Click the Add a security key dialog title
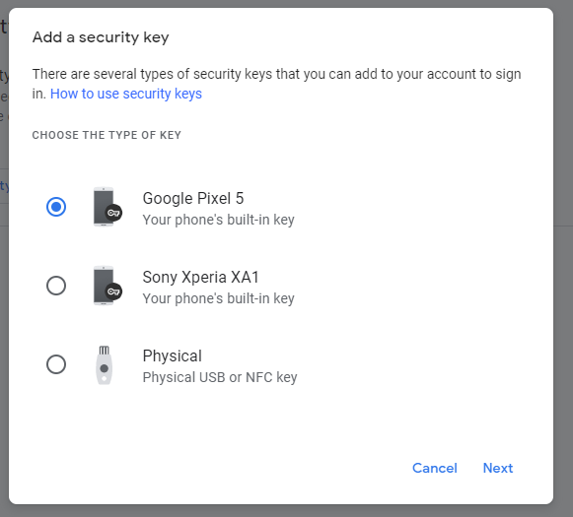 [x=101, y=37]
